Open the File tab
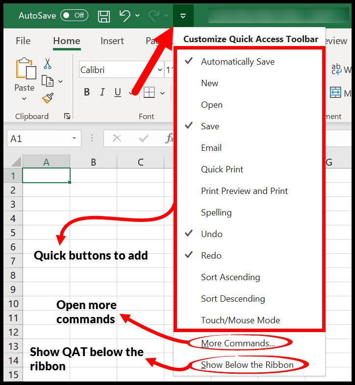The image size is (355, 385). pos(23,41)
